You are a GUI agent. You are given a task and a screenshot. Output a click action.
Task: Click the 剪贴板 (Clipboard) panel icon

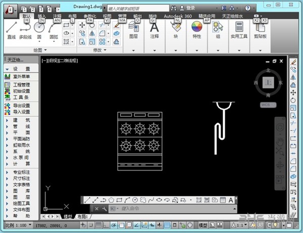(x=261, y=28)
